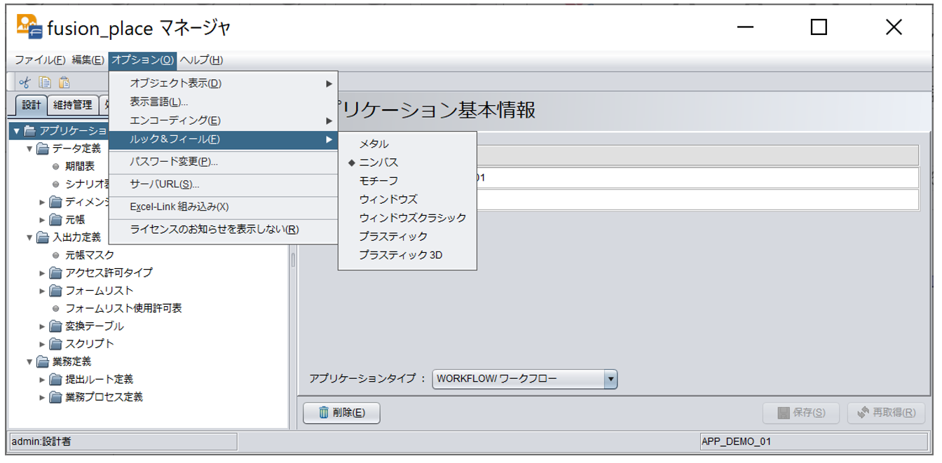Expand the 変換テーブル node arrow
942x463 pixels.
(x=43, y=326)
